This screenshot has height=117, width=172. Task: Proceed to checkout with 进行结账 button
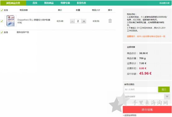(x=147, y=110)
